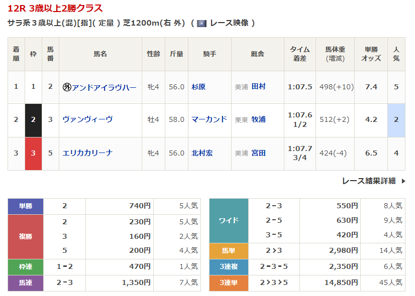Click the red frame number 3 box

tap(33, 153)
